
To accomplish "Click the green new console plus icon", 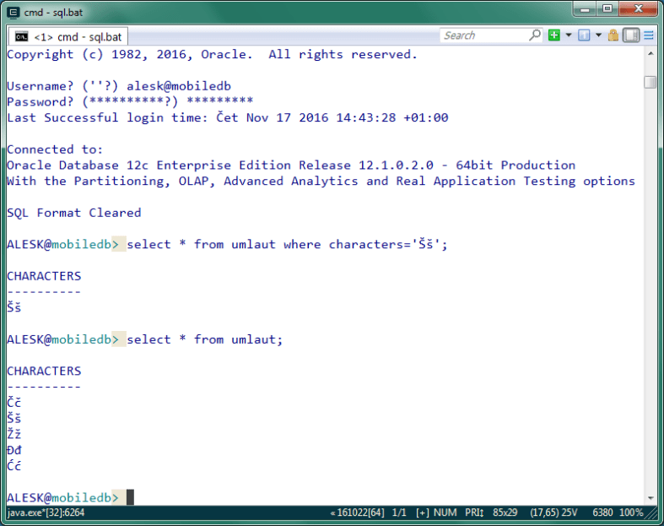I will (x=554, y=35).
